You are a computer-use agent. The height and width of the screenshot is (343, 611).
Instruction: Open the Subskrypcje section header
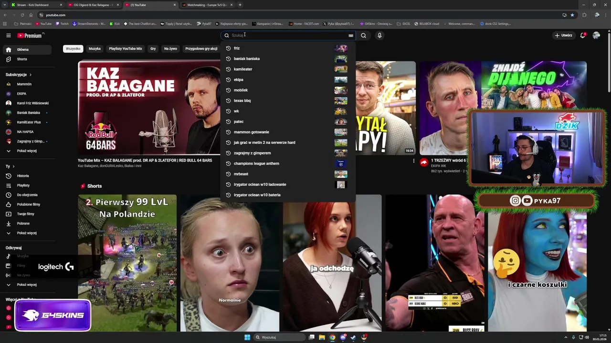[x=19, y=75]
